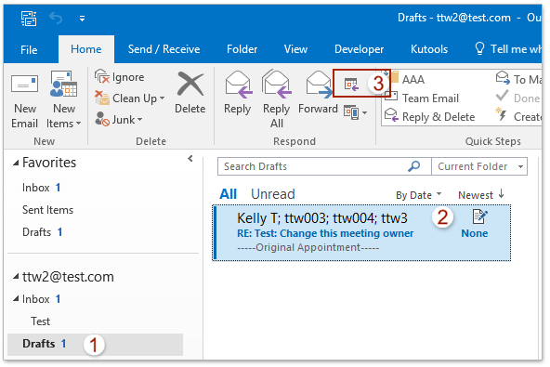Select the account Drafts folder
This screenshot has width=550, height=367.
pos(95,344)
